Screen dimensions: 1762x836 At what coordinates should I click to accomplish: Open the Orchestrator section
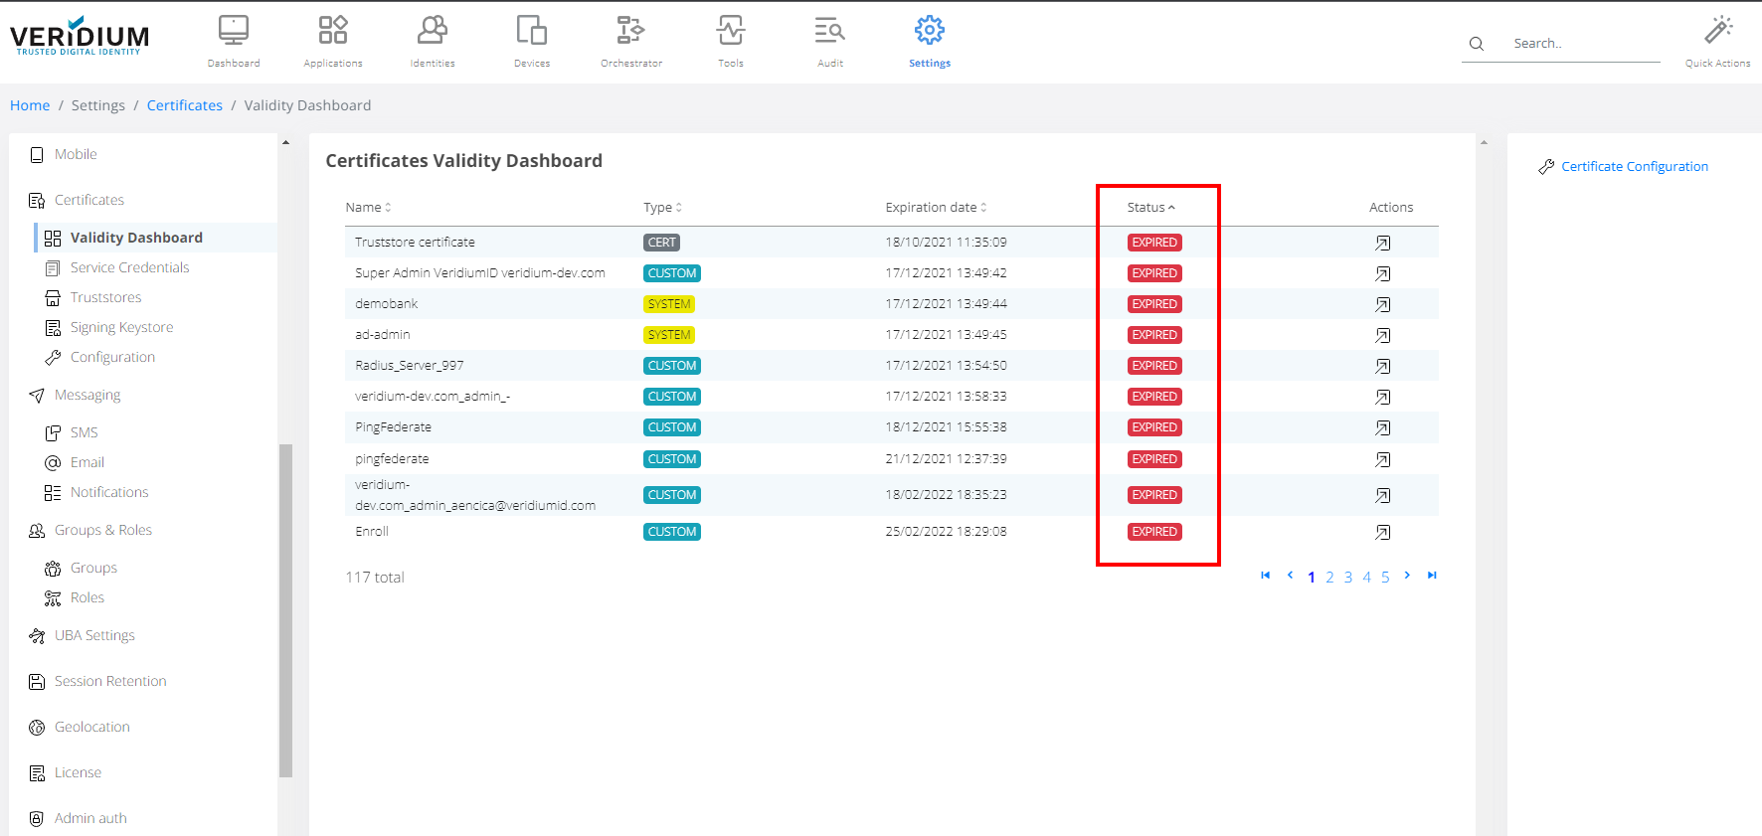tap(630, 32)
